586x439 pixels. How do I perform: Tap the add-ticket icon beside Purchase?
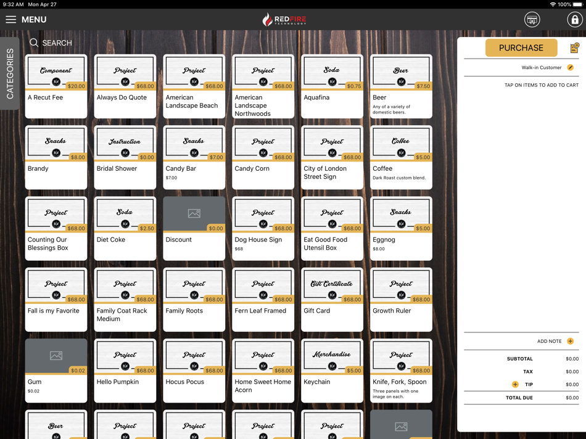pyautogui.click(x=574, y=48)
